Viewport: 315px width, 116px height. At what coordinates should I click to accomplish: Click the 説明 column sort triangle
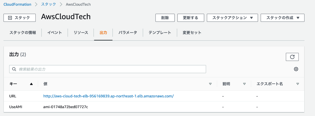coord(244,84)
